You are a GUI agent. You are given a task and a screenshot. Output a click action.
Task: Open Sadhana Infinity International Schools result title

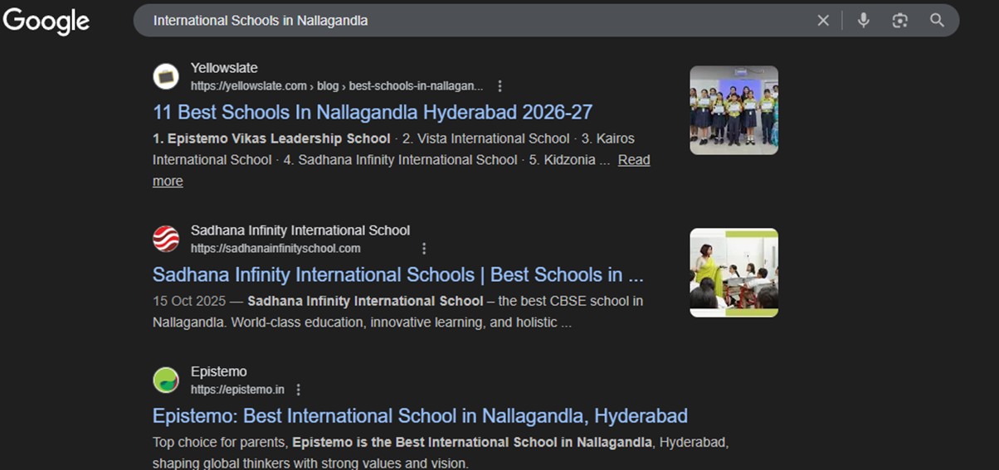click(397, 274)
